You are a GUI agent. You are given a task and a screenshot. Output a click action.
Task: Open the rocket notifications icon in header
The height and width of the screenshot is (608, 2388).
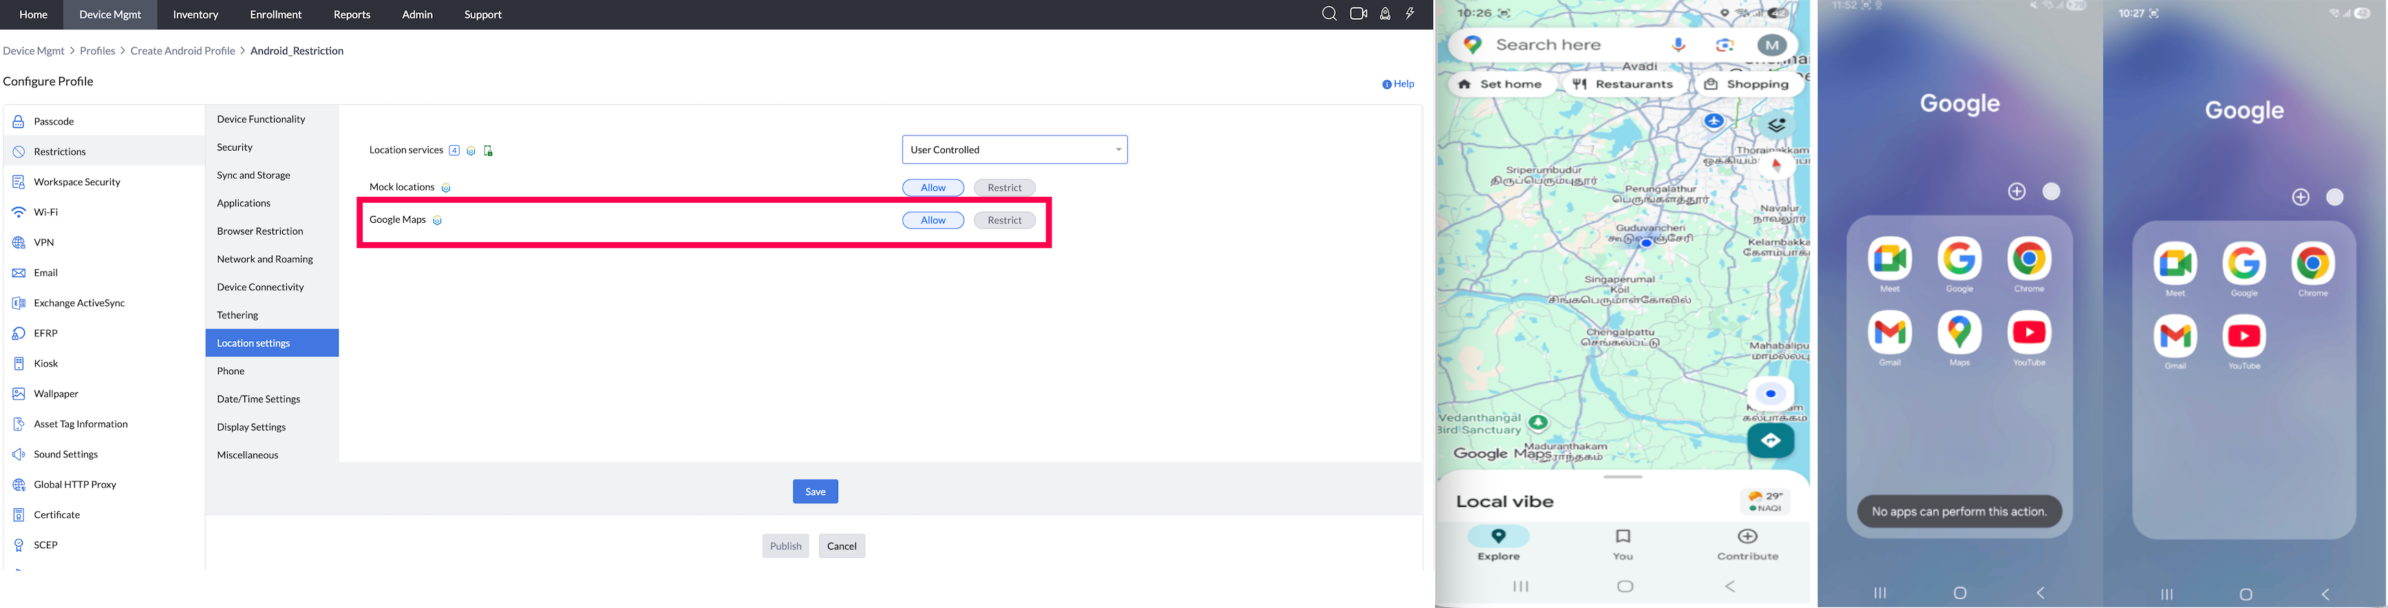pyautogui.click(x=1385, y=14)
